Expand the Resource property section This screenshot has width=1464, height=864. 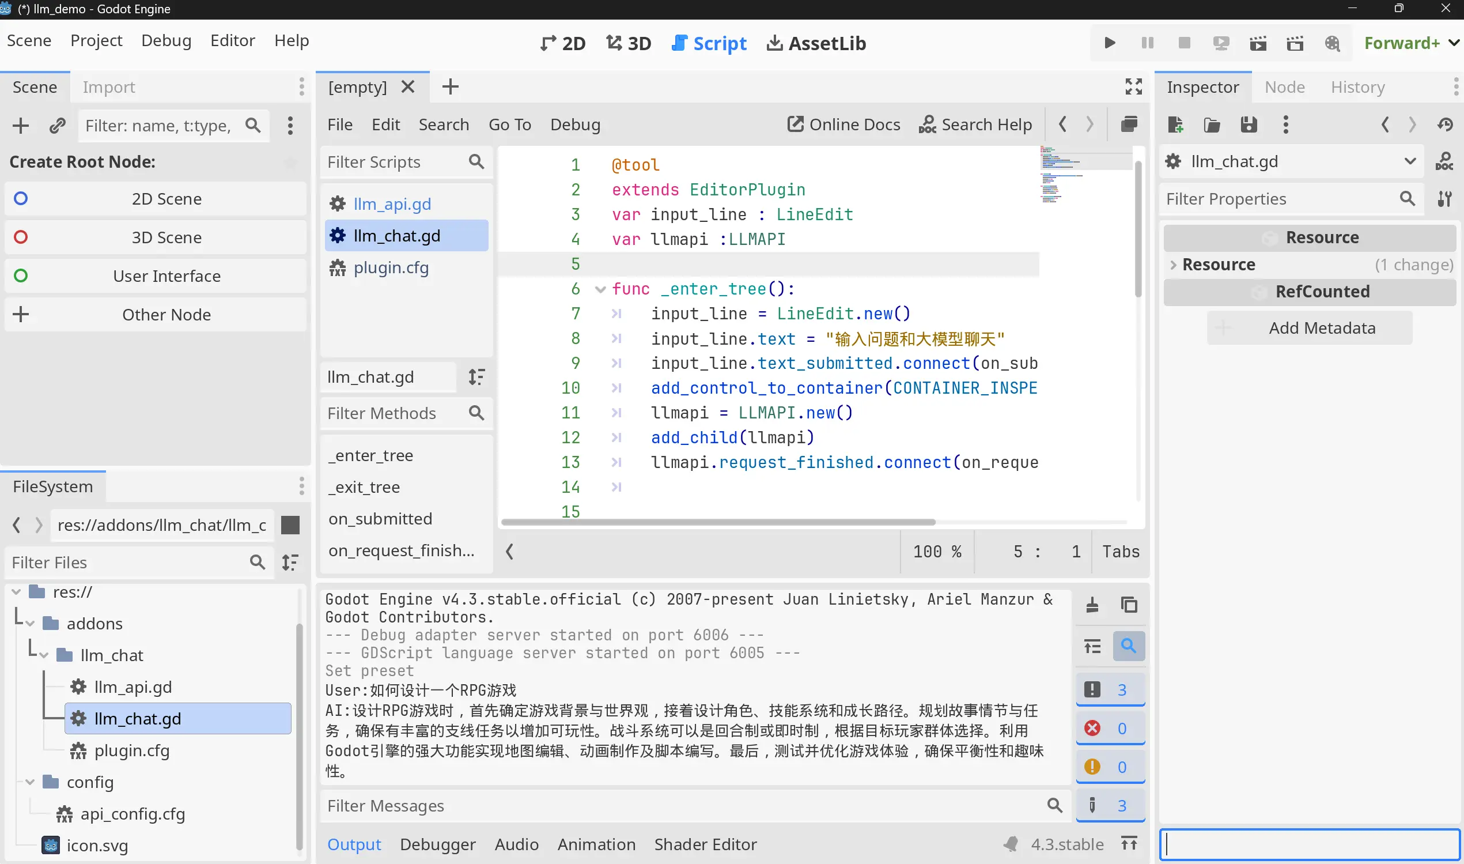point(1173,265)
